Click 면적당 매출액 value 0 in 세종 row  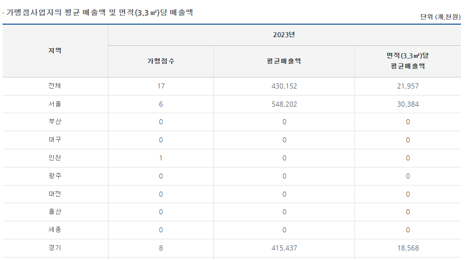408,230
